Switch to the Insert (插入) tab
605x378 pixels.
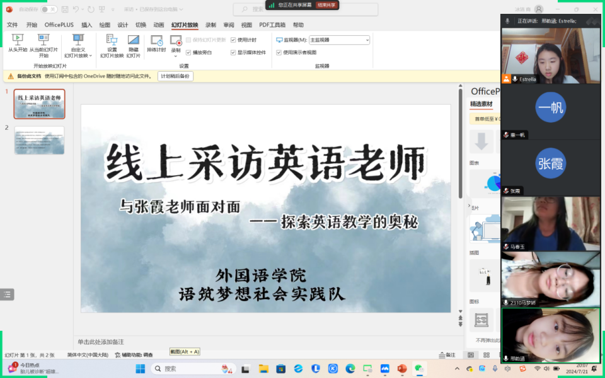86,25
